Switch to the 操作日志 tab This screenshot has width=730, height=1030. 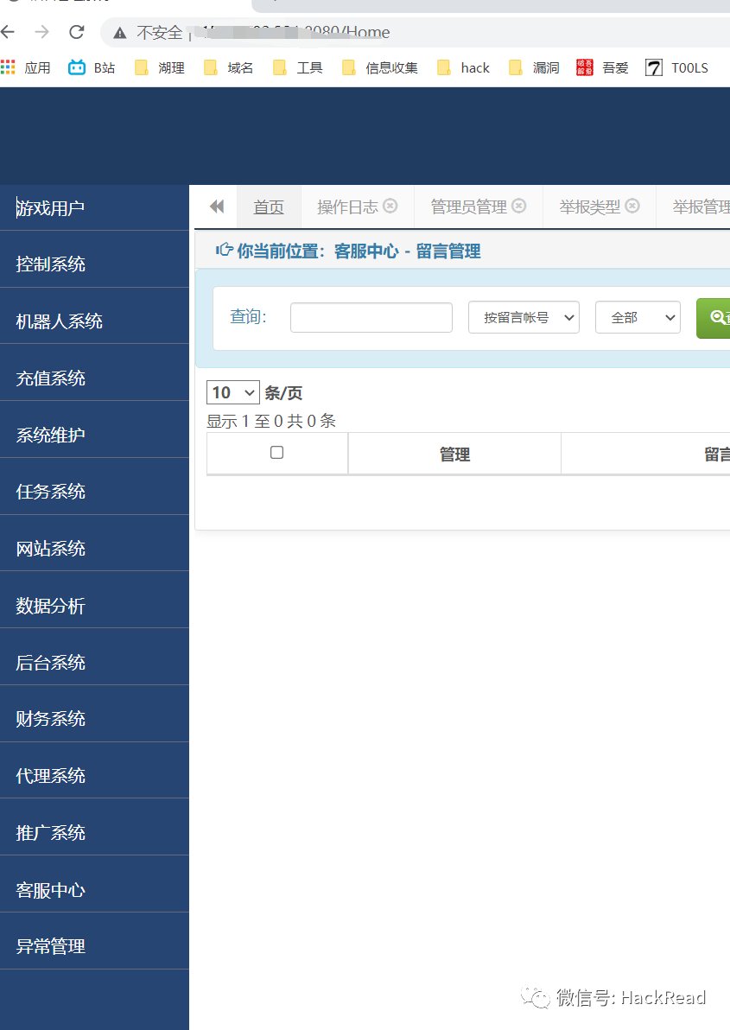point(349,206)
